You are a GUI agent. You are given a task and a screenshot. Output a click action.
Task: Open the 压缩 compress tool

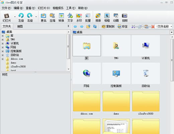click(53, 18)
